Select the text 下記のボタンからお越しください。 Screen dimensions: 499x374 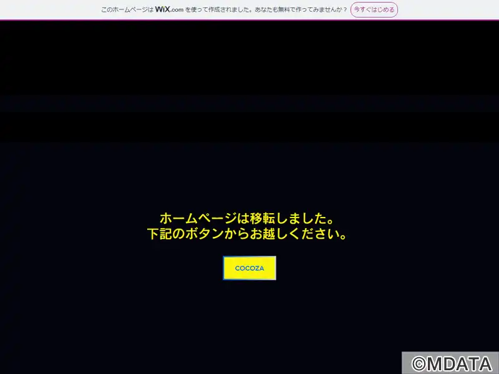246,234
